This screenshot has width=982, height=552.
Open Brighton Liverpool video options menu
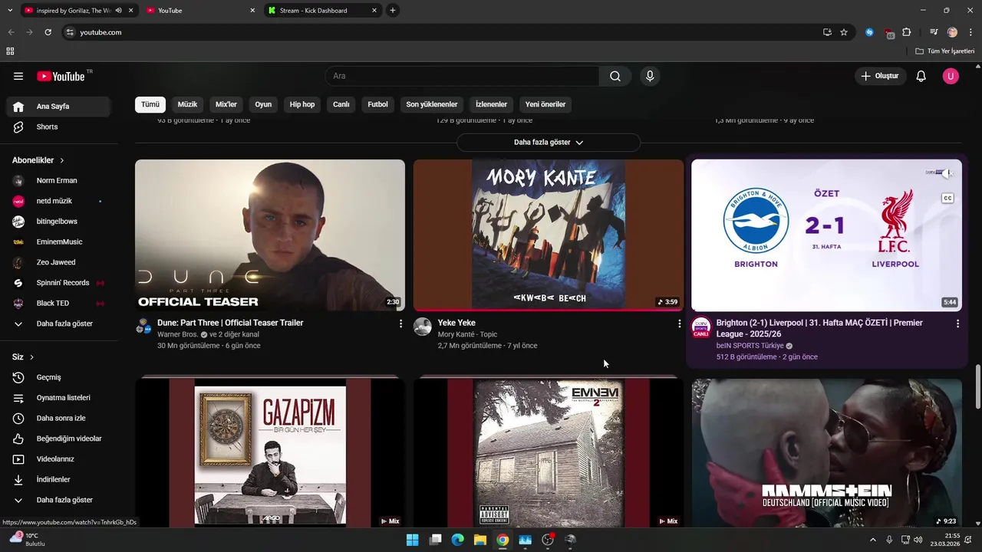tap(957, 324)
